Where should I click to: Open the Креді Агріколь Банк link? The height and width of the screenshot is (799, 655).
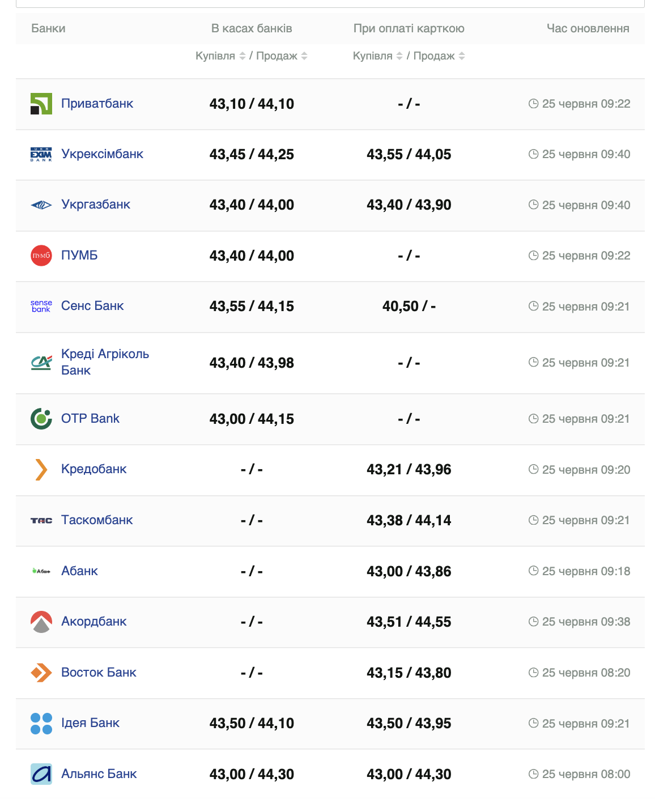coord(105,362)
